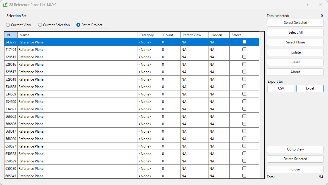Sort by the Id column header
The height and width of the screenshot is (185, 328).
click(11, 35)
